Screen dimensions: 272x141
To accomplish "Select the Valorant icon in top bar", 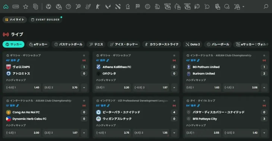I will (x=108, y=7).
